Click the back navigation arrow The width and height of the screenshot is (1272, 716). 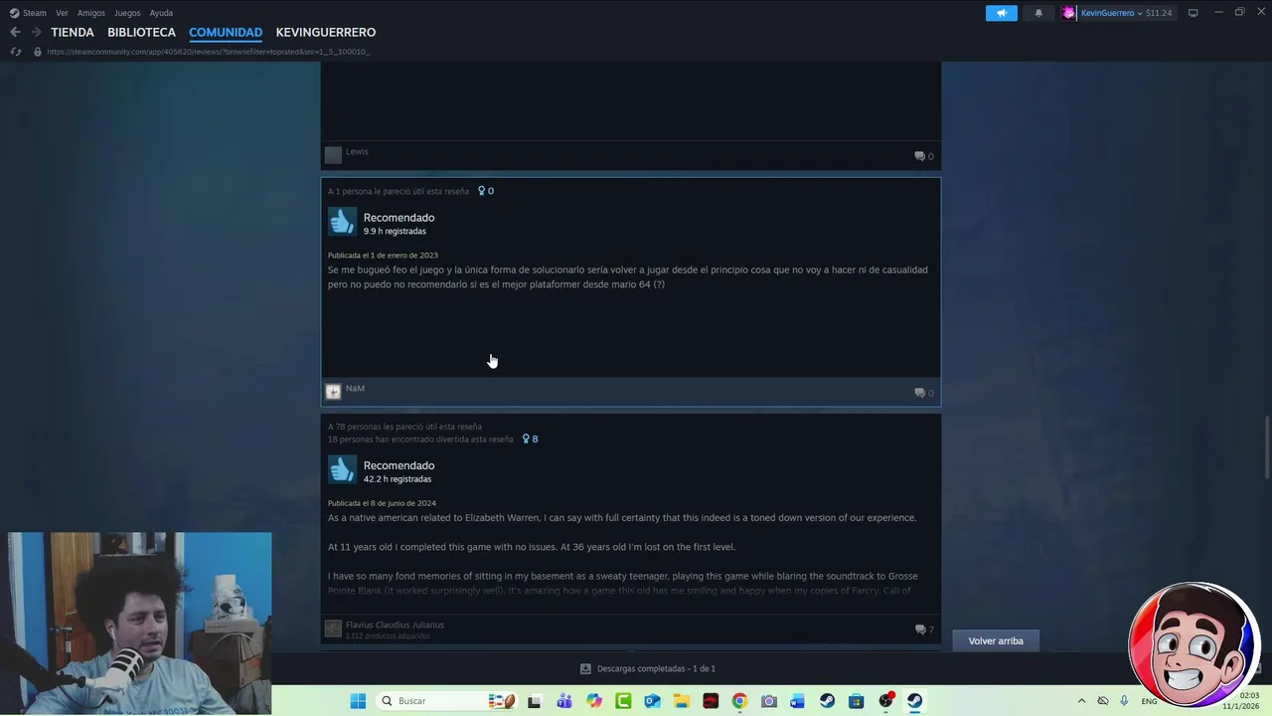click(15, 32)
